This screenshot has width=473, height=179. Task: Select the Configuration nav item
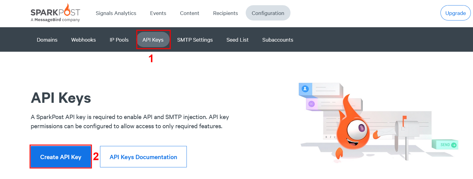[x=268, y=13]
